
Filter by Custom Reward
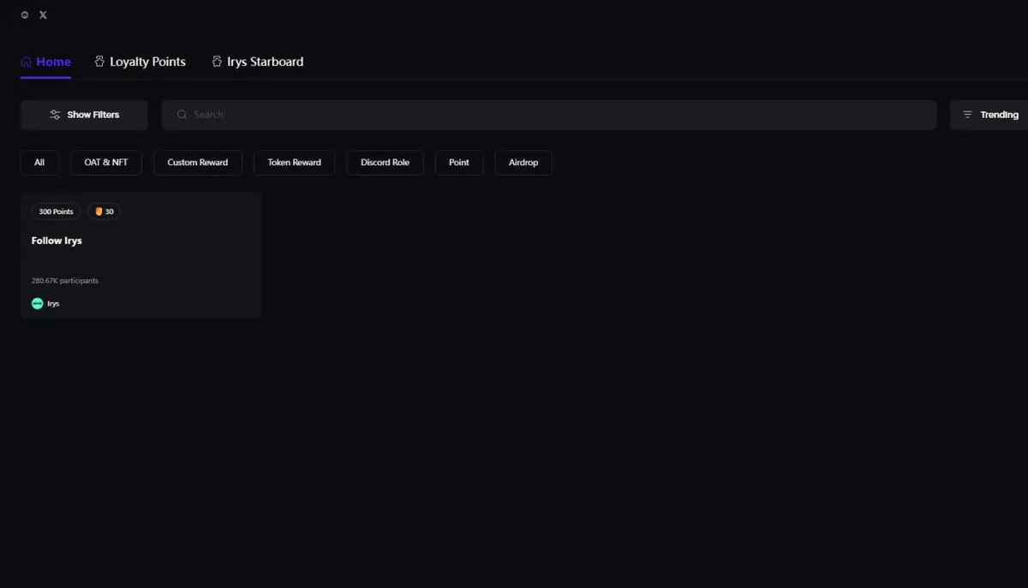(x=198, y=163)
